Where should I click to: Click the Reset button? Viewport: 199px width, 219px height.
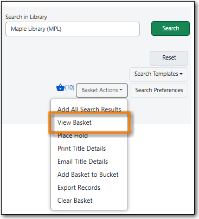point(169,58)
